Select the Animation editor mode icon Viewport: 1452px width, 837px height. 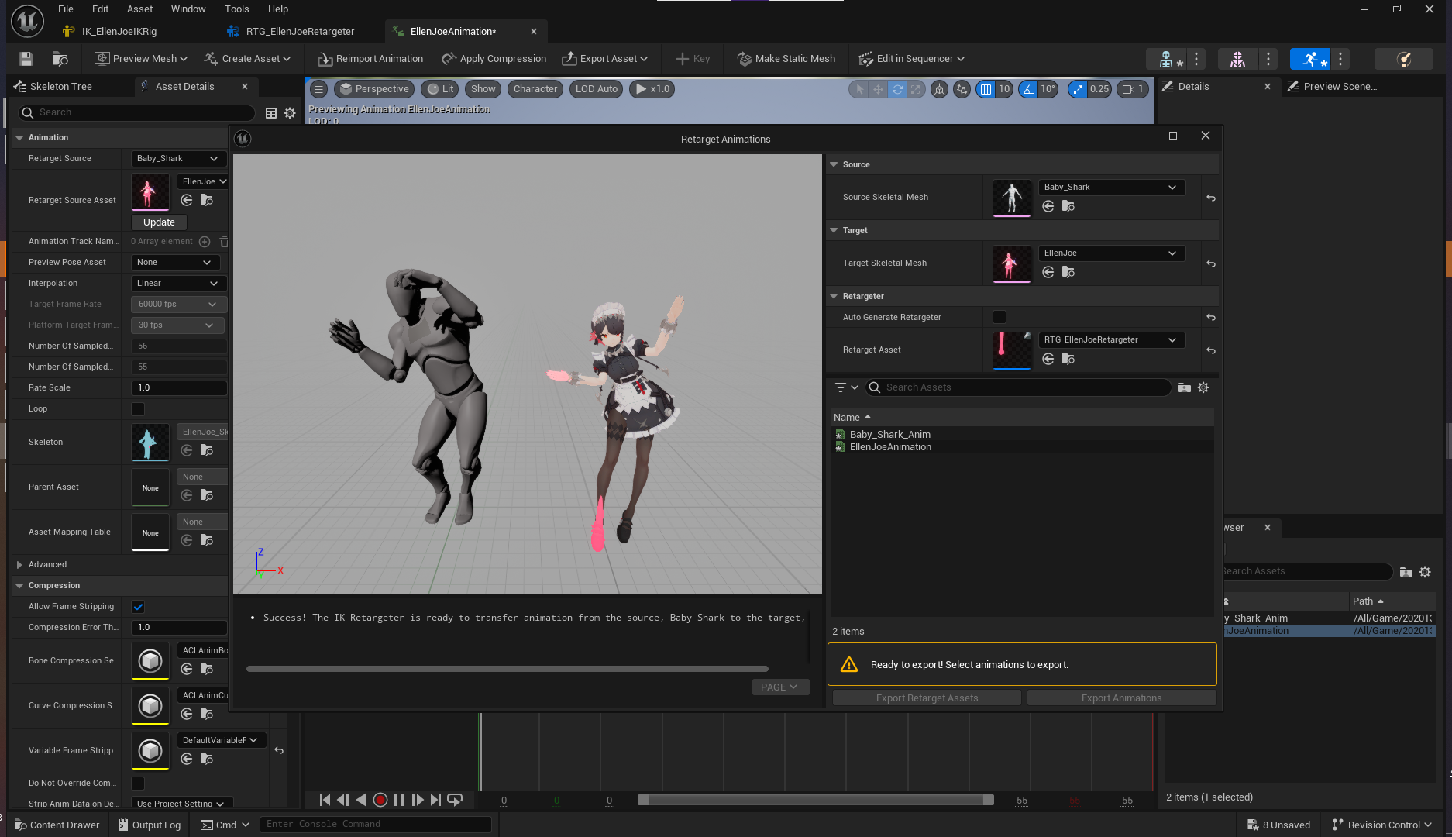point(1310,59)
